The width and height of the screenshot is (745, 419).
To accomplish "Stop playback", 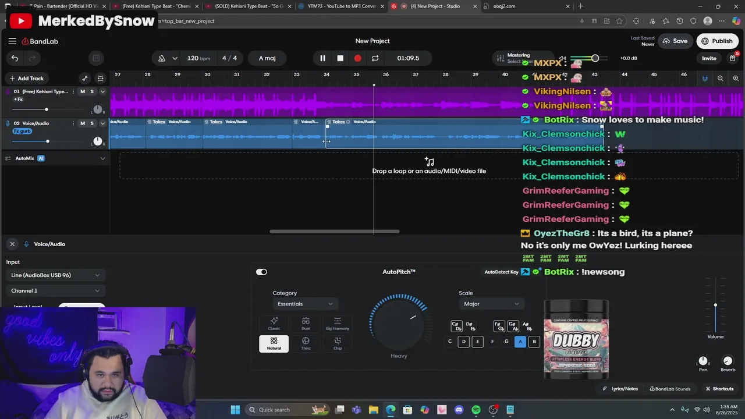I will coord(340,58).
